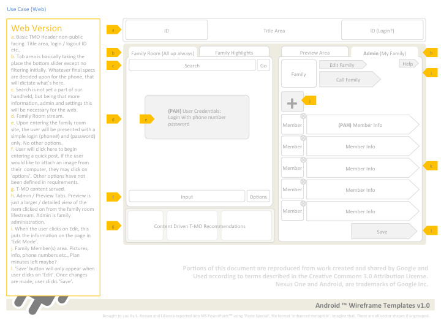Click the note about the 'Save' button appearing
Screen dimensions: 441x331
[x=53, y=275]
